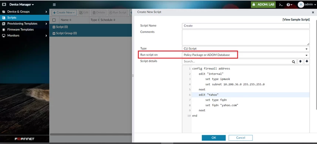Click the Run Script toolbar button
The image size is (317, 144).
click(118, 13)
